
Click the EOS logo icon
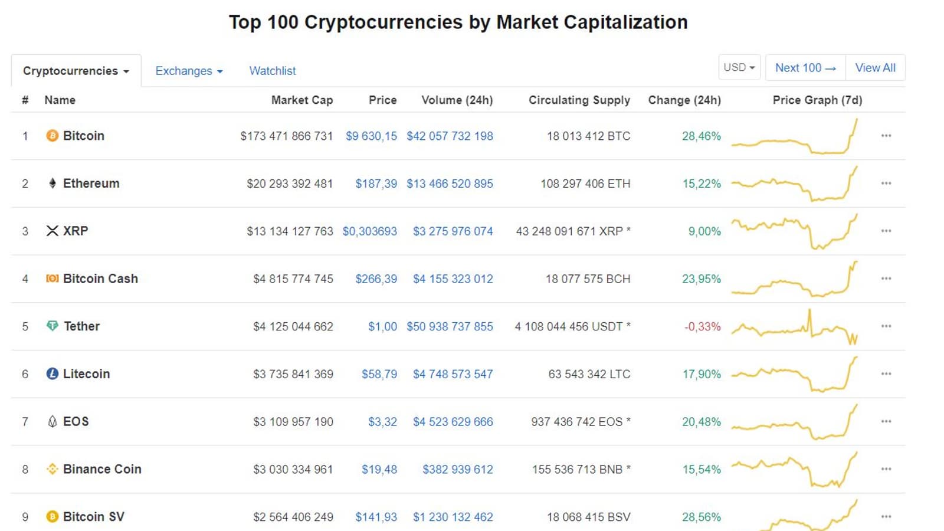(52, 421)
